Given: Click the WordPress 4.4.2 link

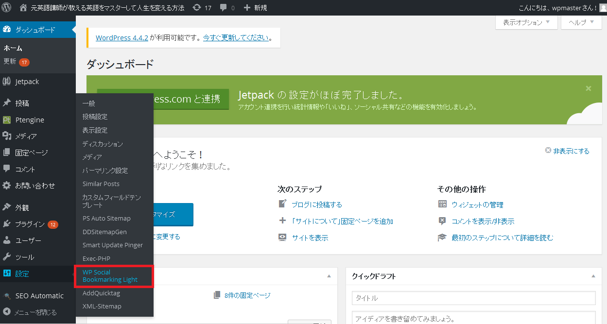Looking at the screenshot, I should (x=121, y=37).
